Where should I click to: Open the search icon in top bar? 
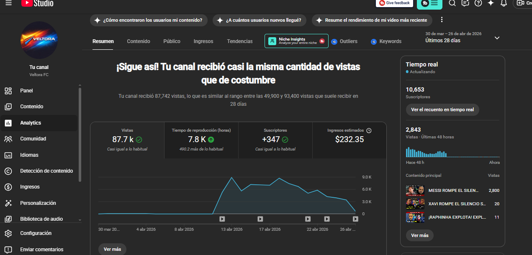(452, 3)
